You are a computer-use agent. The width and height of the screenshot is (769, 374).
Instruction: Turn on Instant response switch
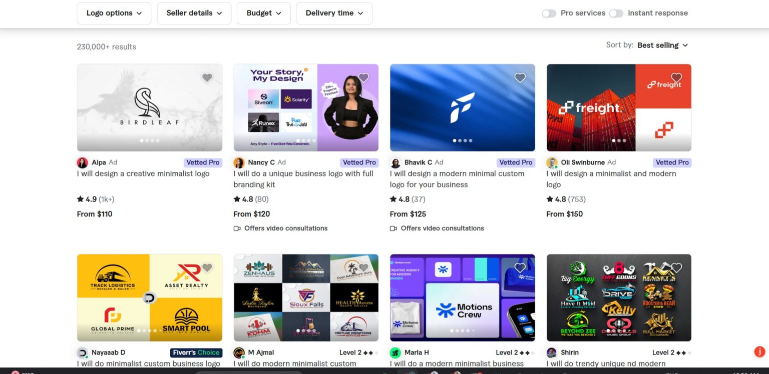click(x=616, y=13)
